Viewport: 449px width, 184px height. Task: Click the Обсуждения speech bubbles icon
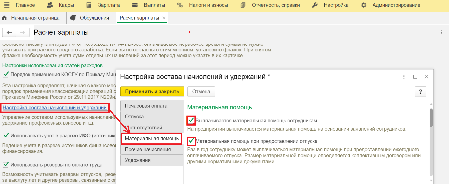pyautogui.click(x=73, y=18)
